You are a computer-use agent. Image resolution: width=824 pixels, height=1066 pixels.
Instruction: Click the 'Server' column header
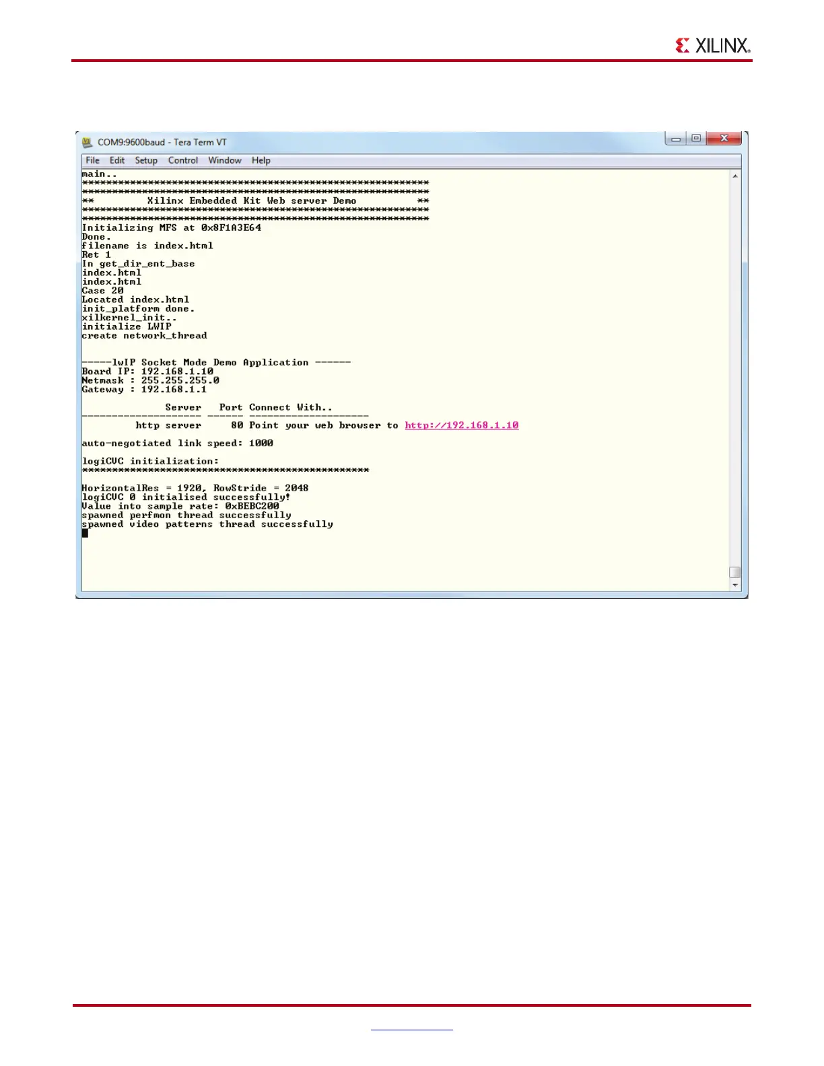coord(183,408)
